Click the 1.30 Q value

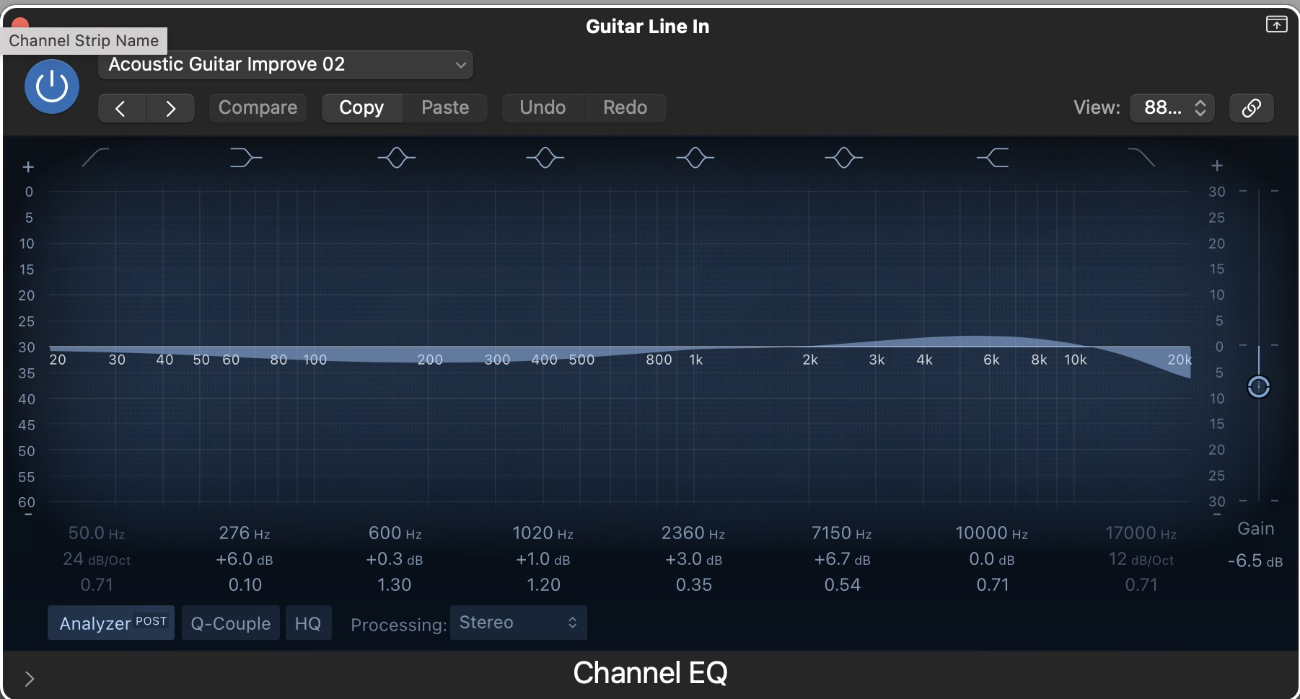(395, 585)
